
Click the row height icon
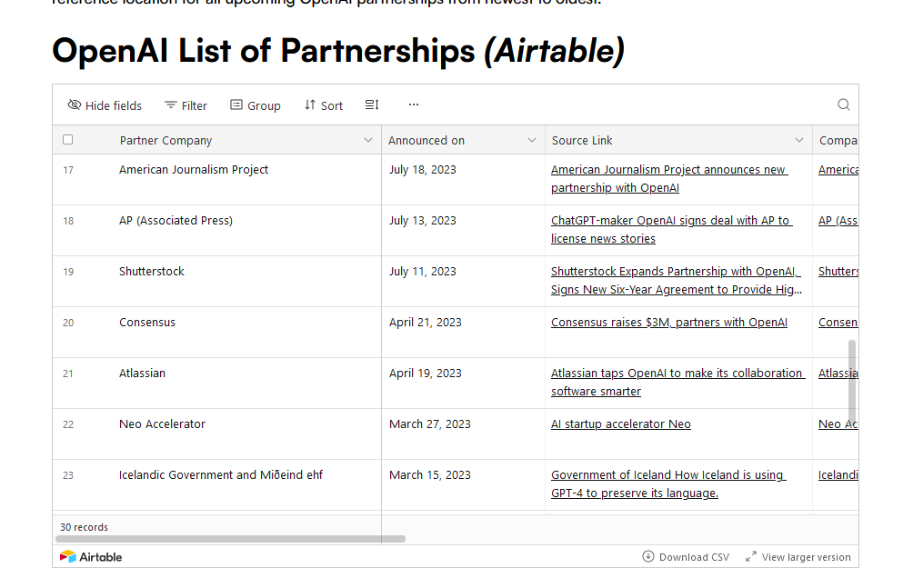click(x=371, y=105)
